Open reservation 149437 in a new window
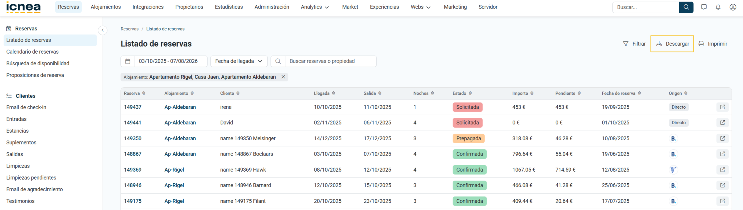 tap(722, 107)
